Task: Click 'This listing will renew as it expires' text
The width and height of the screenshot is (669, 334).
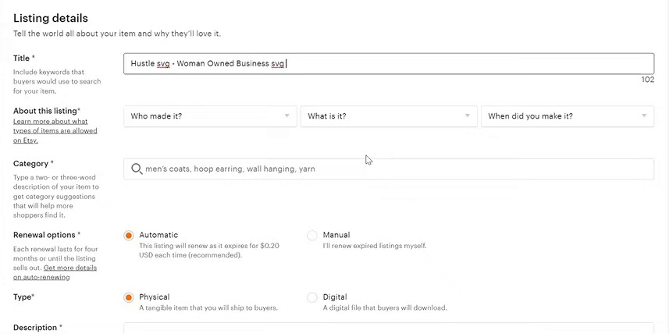Action: (x=209, y=250)
